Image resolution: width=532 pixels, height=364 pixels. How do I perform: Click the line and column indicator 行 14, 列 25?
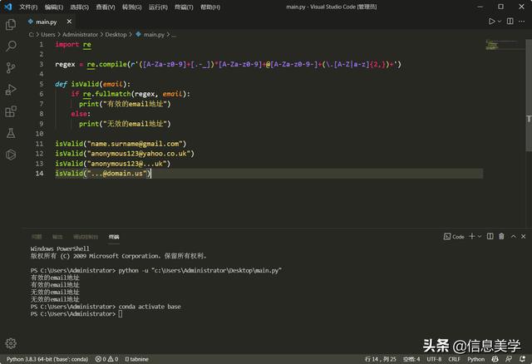pos(381,359)
